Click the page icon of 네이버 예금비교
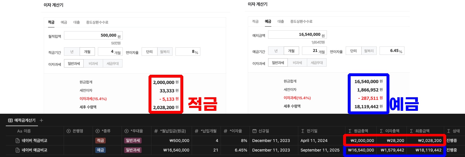 tap(18, 150)
